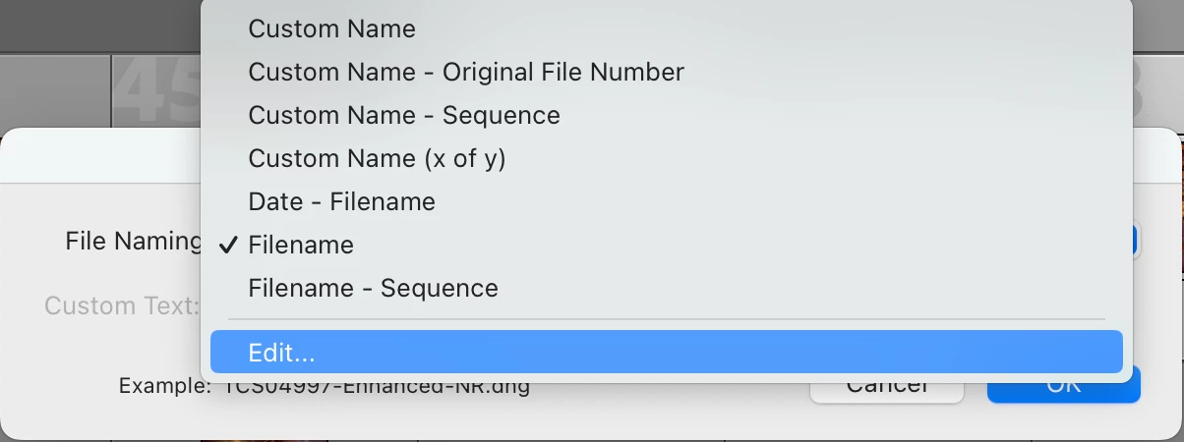The height and width of the screenshot is (442, 1184).
Task: Confirm the dialog with the blue OK button
Action: pyautogui.click(x=1063, y=389)
